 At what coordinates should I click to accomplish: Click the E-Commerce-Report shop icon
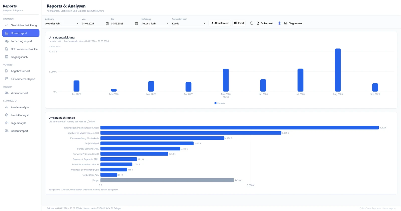7,79
